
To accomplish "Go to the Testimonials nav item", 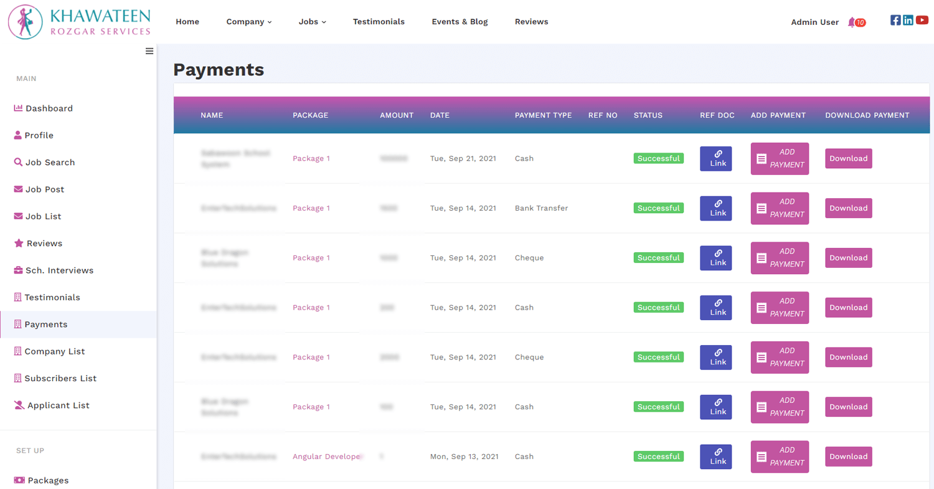I will point(379,22).
